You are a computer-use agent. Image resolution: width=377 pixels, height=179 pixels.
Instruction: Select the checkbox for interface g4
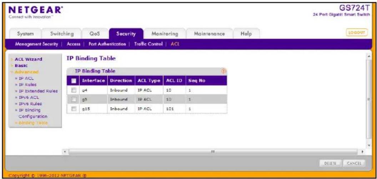(x=74, y=90)
